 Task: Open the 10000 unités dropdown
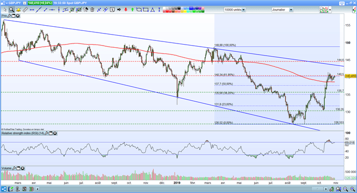coord(235,10)
